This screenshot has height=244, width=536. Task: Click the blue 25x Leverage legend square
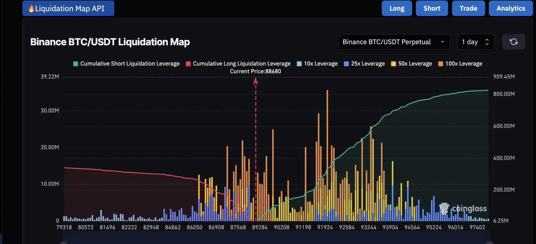346,64
